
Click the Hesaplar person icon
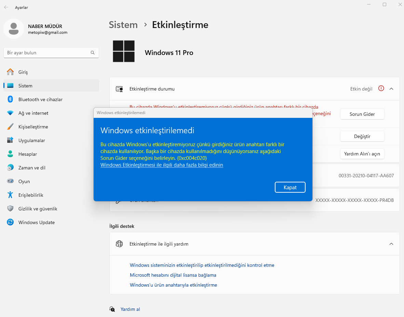click(x=10, y=154)
